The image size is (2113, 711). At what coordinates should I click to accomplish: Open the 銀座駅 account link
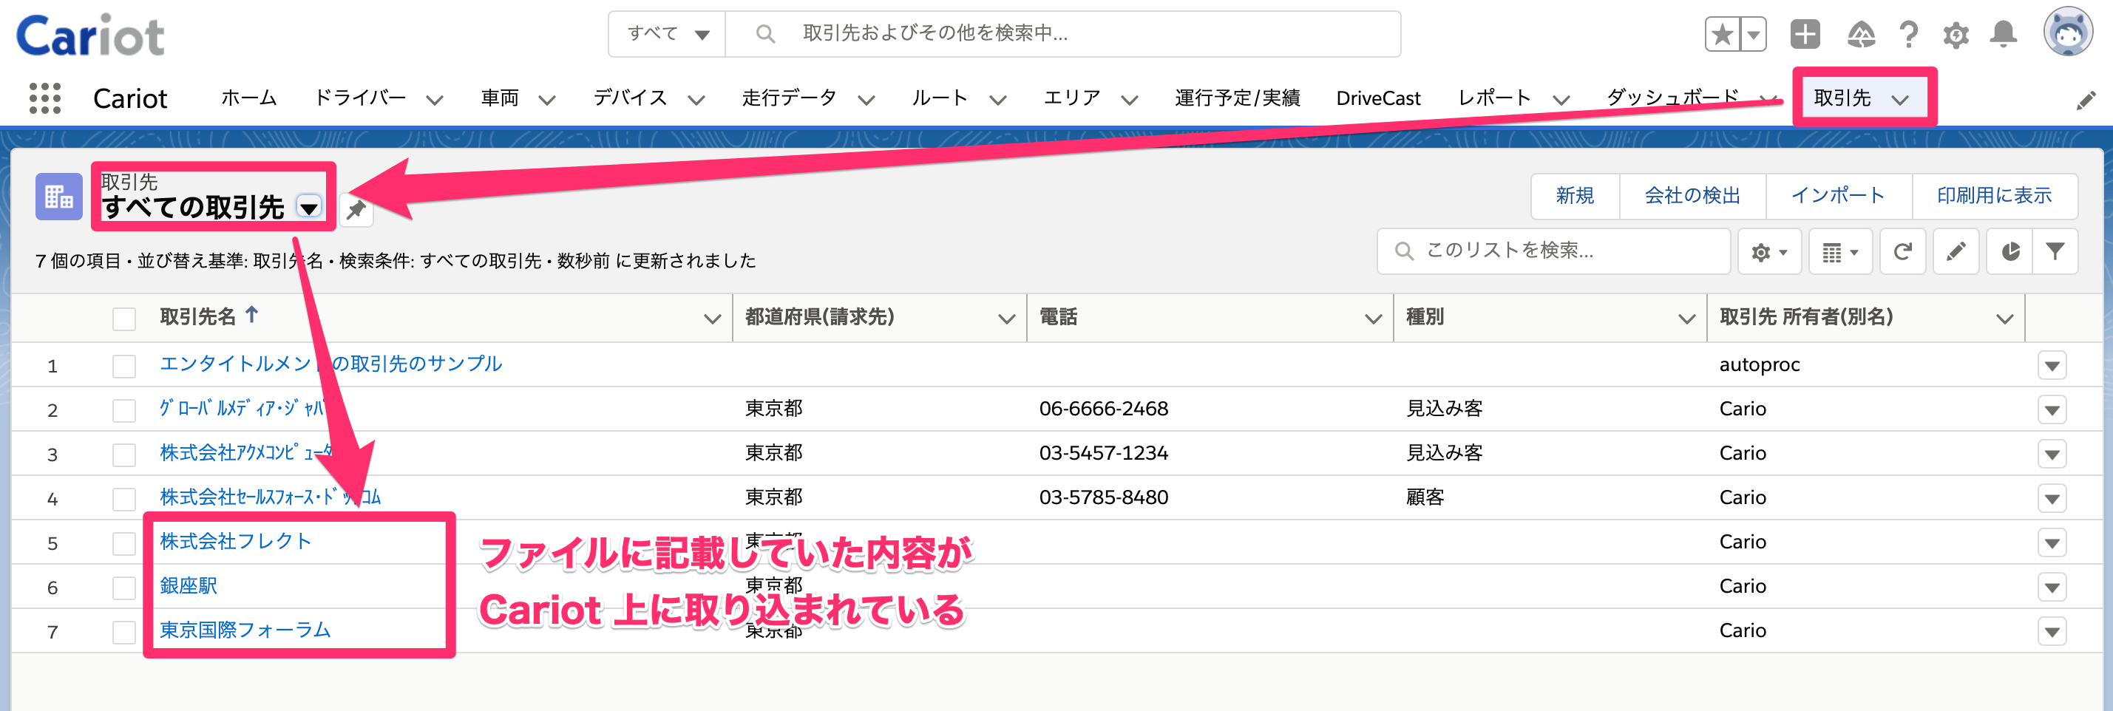pos(189,585)
